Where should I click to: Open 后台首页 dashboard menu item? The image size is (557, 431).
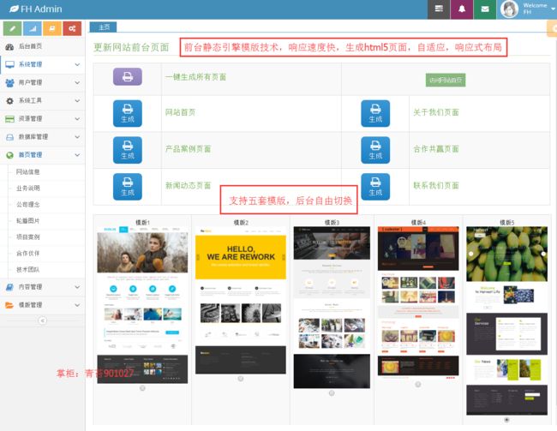click(43, 46)
